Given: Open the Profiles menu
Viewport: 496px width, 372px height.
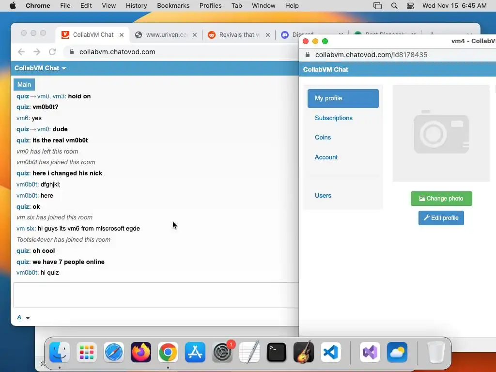Looking at the screenshot, I should pyautogui.click(x=210, y=5).
